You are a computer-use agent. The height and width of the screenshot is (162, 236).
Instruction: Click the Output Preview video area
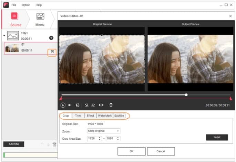[191, 59]
